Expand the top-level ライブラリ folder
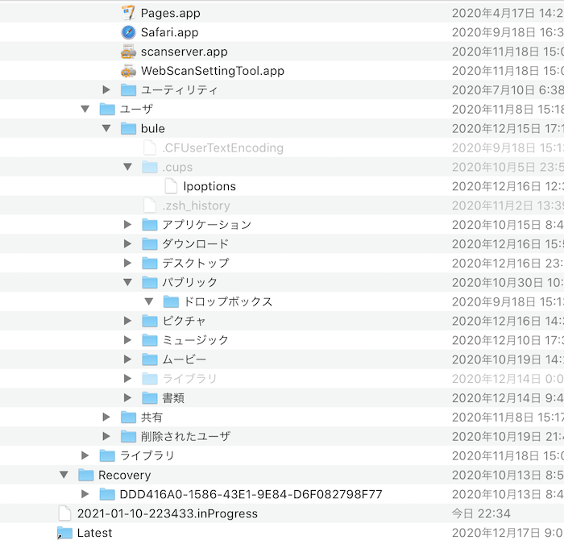564x540 pixels. 85,455
